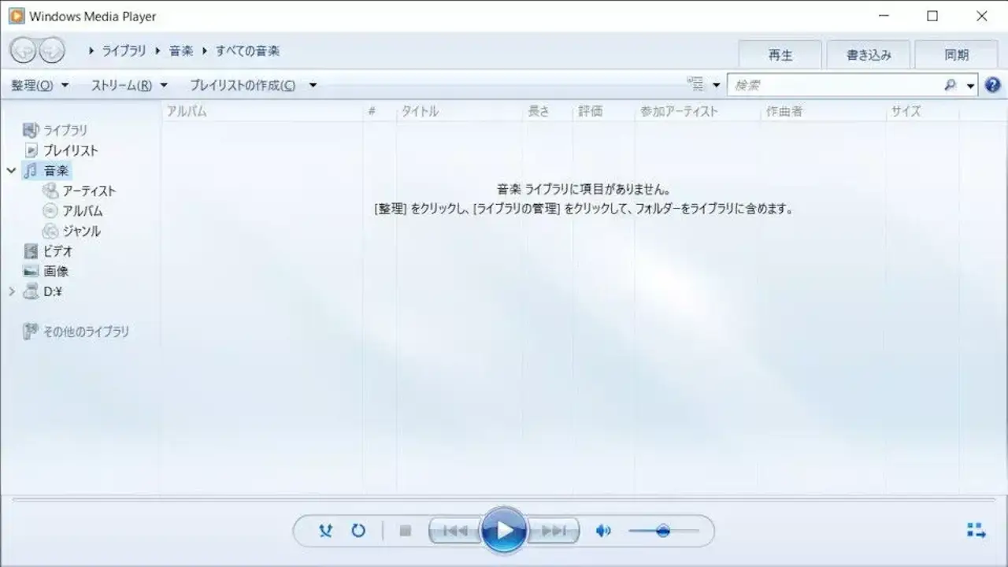Click the Stop button
1008x567 pixels.
(406, 531)
